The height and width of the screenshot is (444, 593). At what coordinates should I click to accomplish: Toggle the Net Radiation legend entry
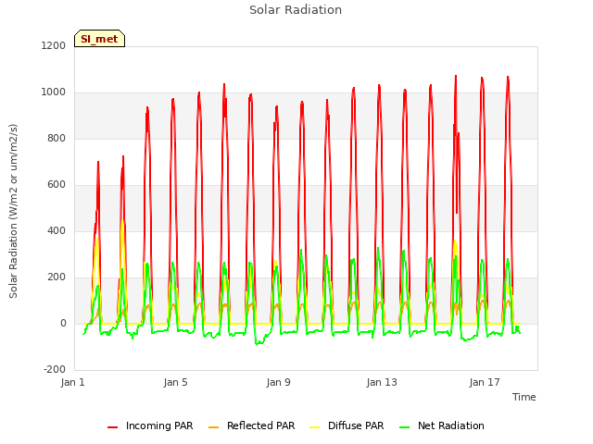[442, 425]
